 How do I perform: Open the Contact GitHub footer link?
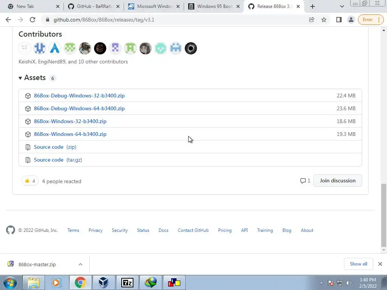click(x=193, y=230)
